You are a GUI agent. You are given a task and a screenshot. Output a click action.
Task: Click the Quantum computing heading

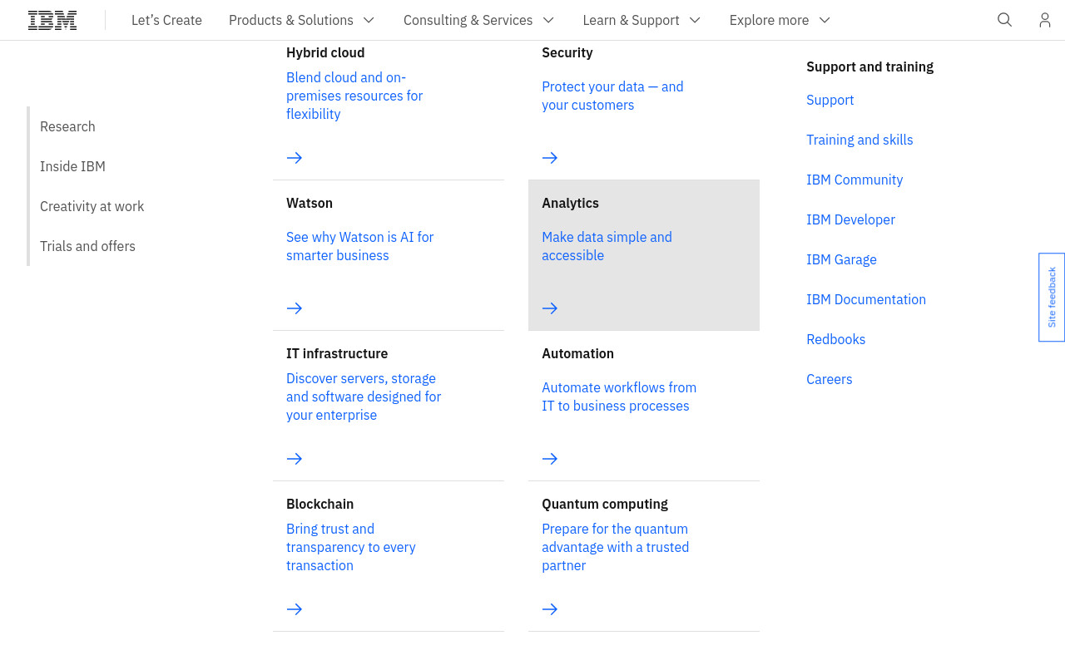605,504
